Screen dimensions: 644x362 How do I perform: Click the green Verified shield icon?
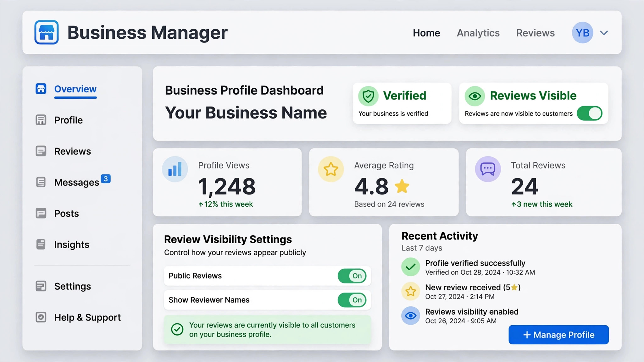(x=368, y=96)
